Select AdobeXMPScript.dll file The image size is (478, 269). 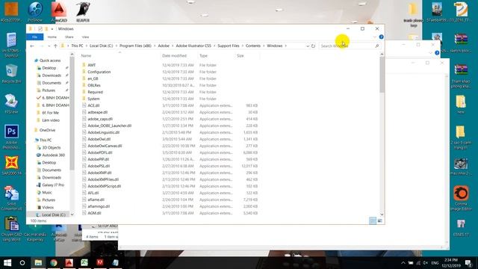click(104, 186)
